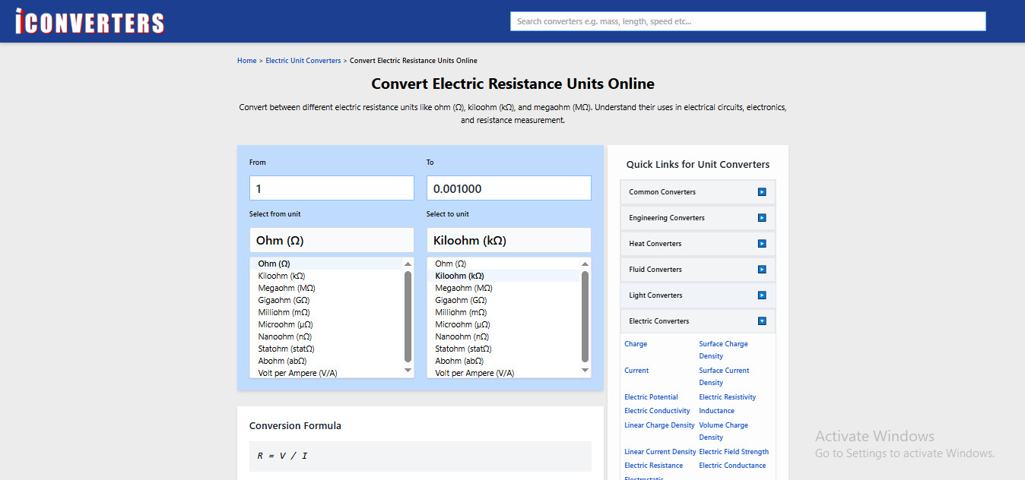Viewport: 1025px width, 480px height.
Task: Collapse Electric Converters arrow icon
Action: (x=762, y=321)
